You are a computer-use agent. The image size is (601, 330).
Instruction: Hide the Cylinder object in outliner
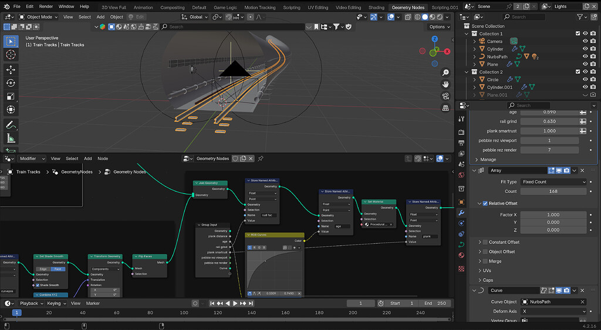[585, 49]
